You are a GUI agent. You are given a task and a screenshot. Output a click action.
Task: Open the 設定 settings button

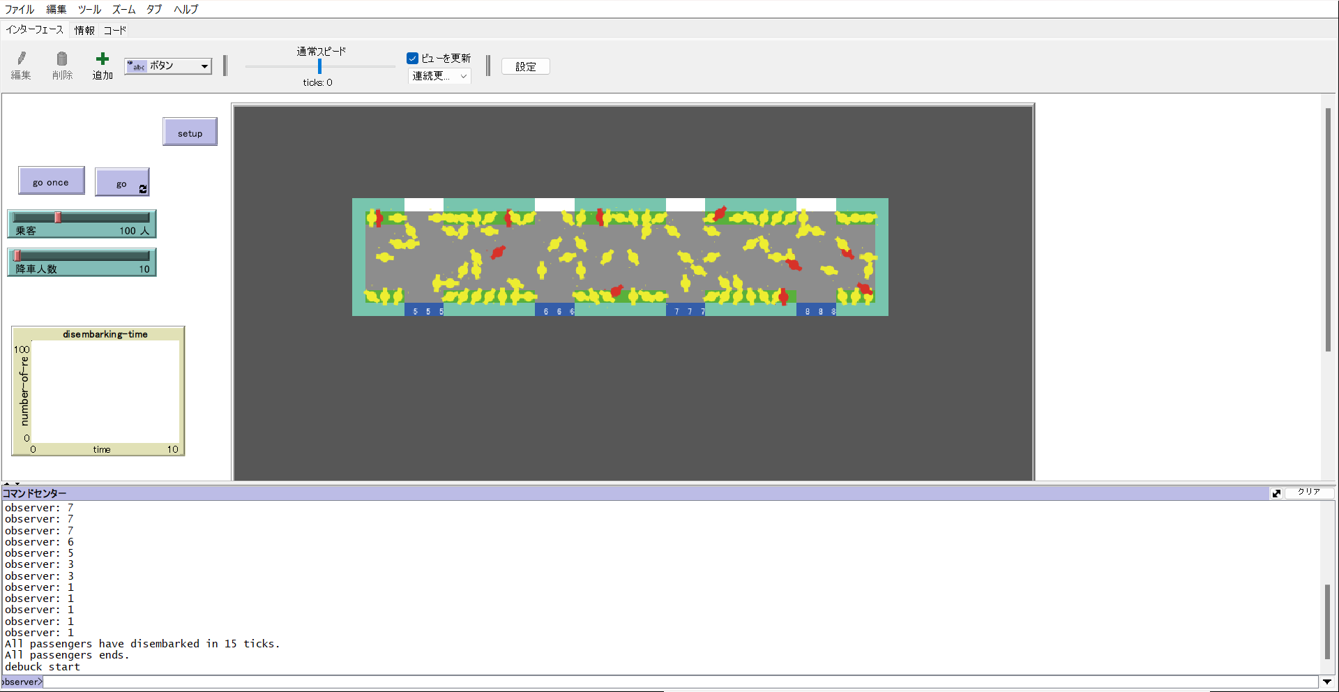[525, 67]
